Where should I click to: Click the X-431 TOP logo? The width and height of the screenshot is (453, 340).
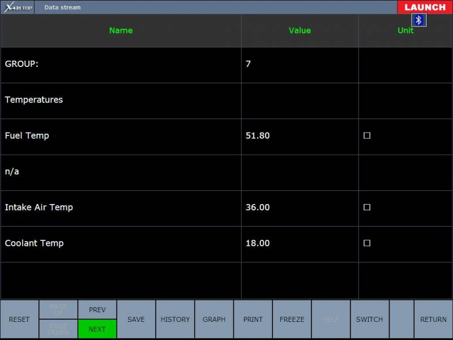[17, 7]
